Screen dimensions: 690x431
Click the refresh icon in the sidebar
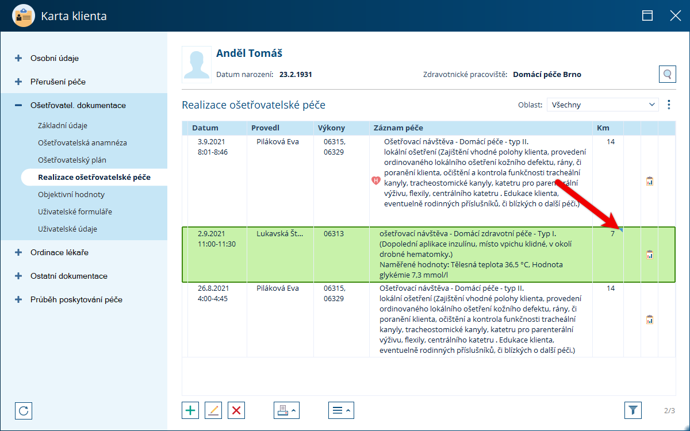pos(24,411)
